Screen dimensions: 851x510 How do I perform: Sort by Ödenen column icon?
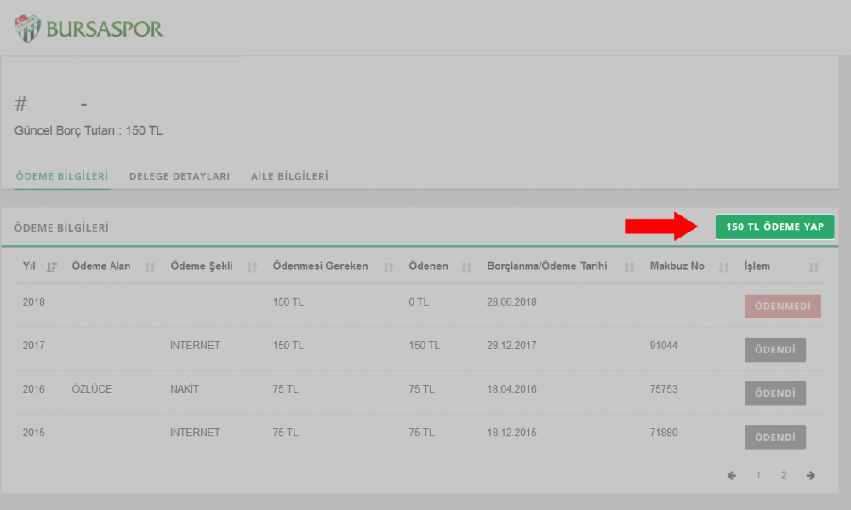point(466,267)
